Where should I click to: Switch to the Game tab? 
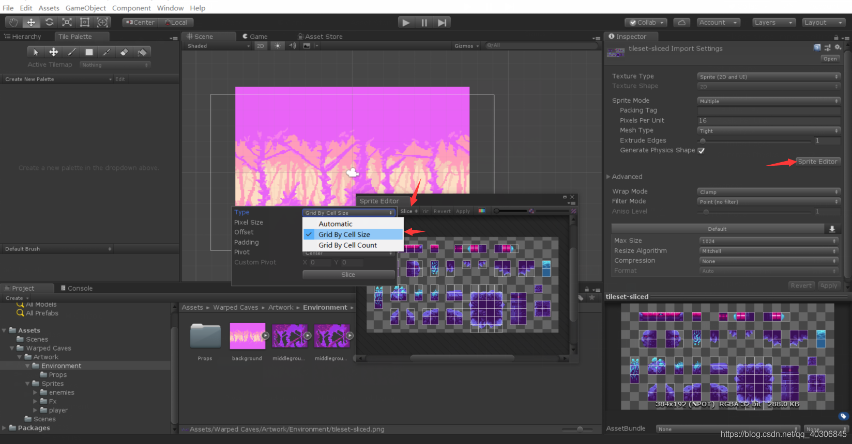point(255,37)
